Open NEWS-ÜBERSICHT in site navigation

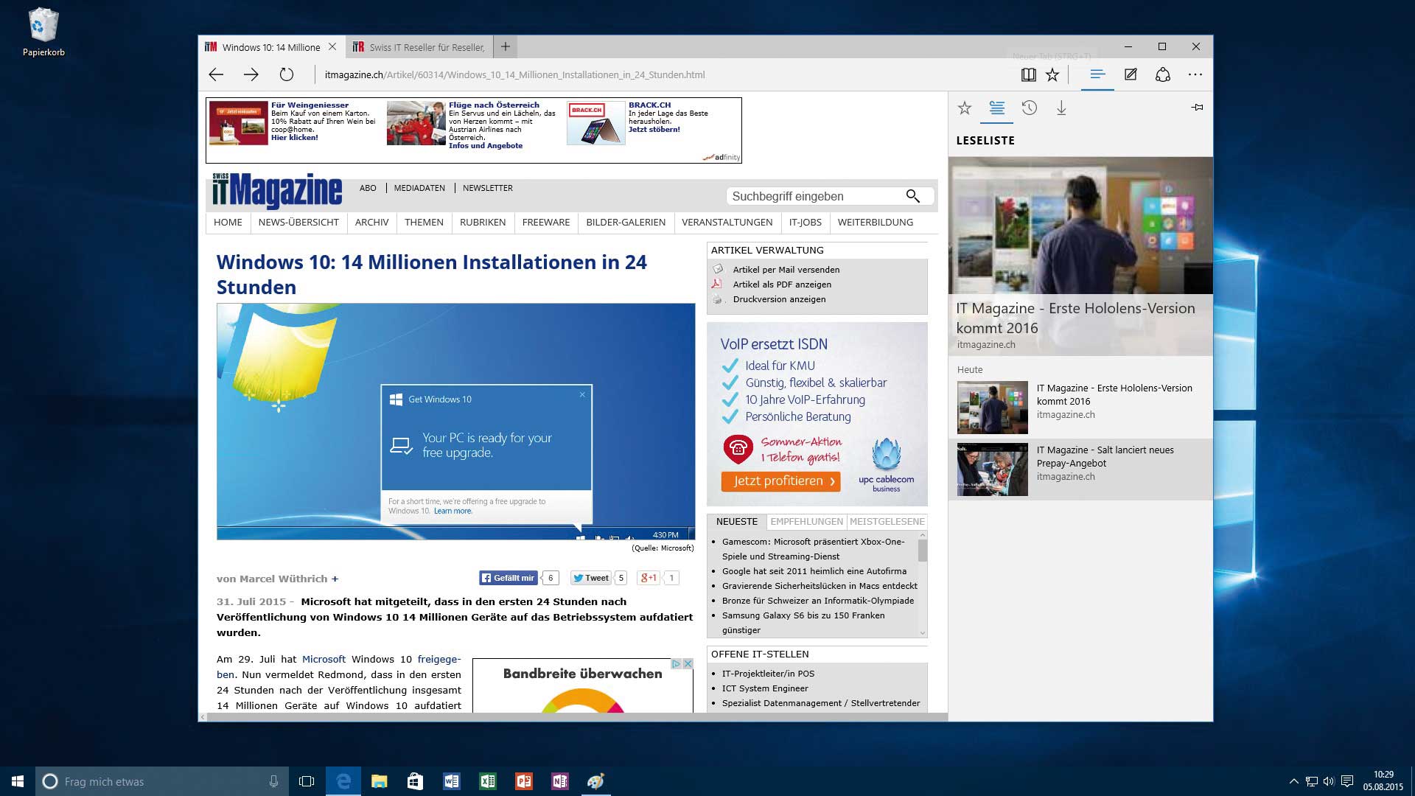point(298,223)
